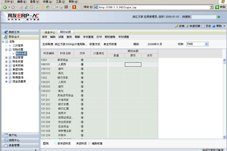Click the 期初建账 button

click(x=110, y=37)
